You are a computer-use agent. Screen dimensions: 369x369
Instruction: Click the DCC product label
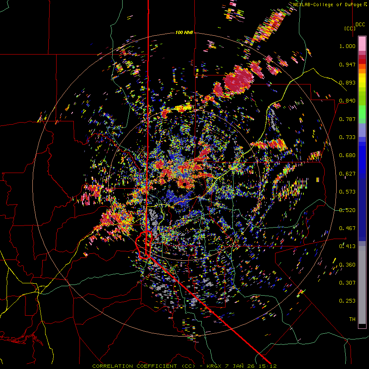pos(360,25)
